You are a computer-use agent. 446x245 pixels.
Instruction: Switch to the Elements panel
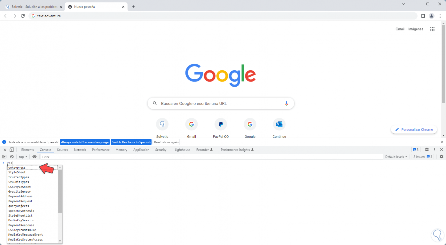pos(28,150)
